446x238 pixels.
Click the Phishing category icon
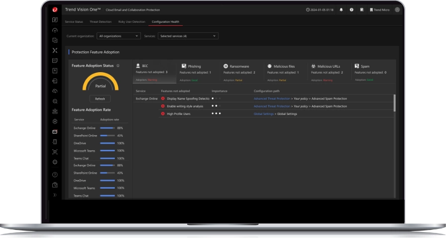[184, 66]
